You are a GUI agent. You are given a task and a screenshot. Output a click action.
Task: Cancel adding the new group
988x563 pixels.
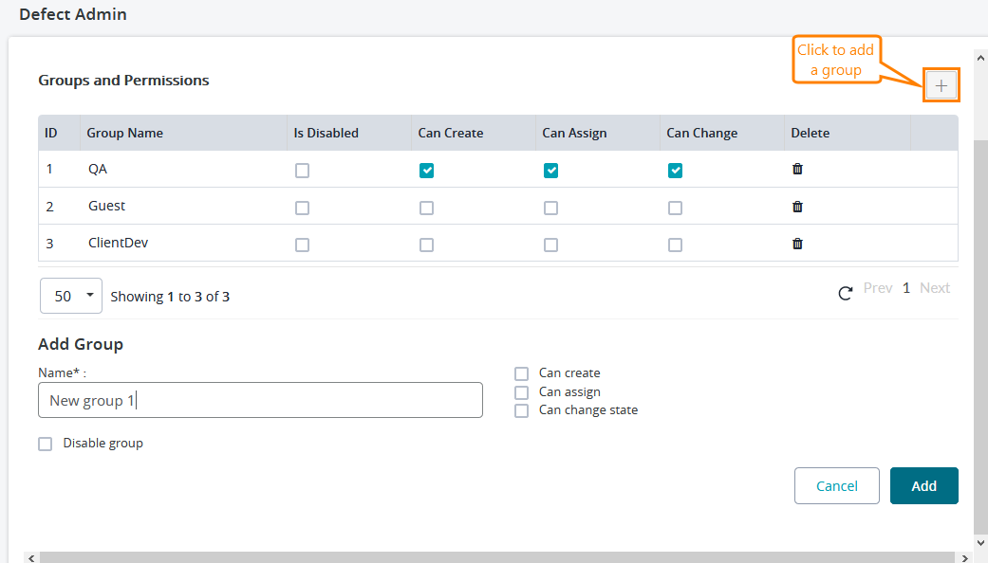836,485
